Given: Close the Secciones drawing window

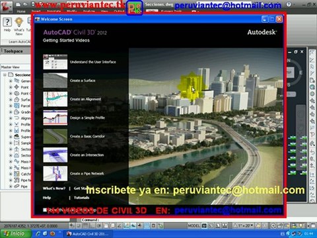Looking at the screenshot, I should [302, 52].
